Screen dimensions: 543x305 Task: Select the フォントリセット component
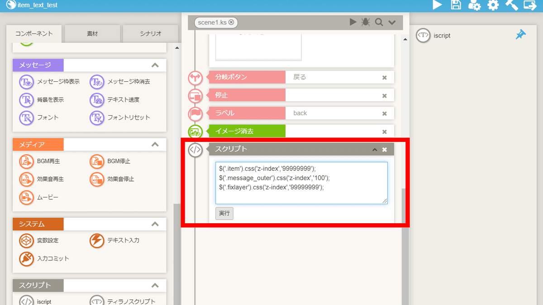coord(120,117)
